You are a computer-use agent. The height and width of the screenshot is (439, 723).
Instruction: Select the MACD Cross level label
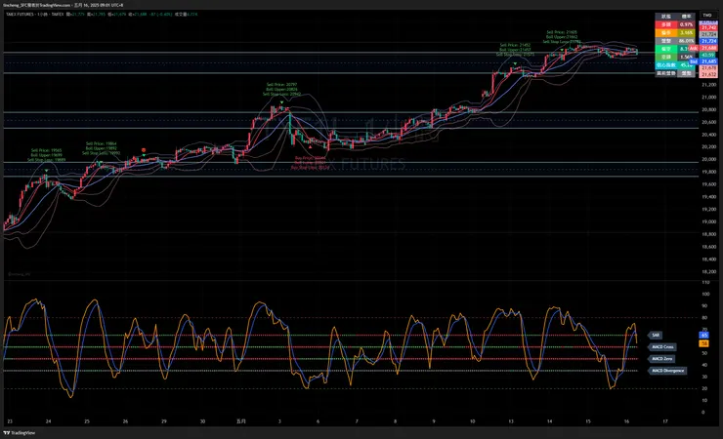(662, 347)
